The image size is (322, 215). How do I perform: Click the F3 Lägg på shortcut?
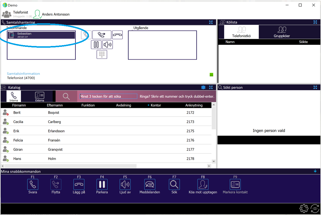pyautogui.click(x=79, y=185)
